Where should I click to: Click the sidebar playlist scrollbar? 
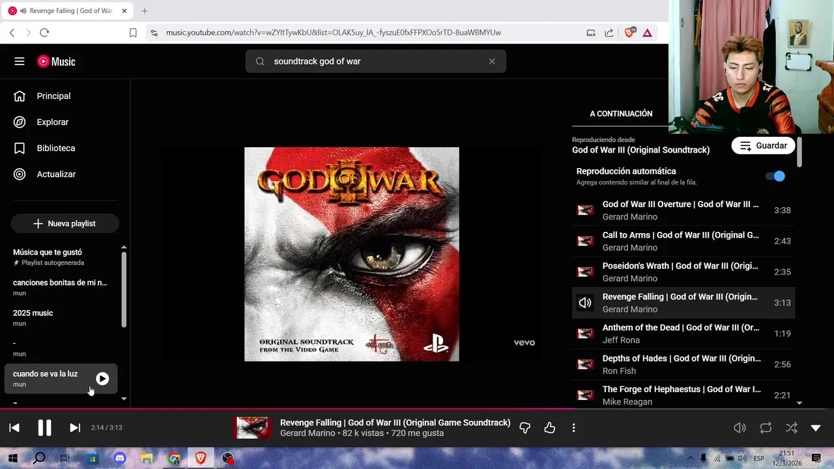(123, 289)
